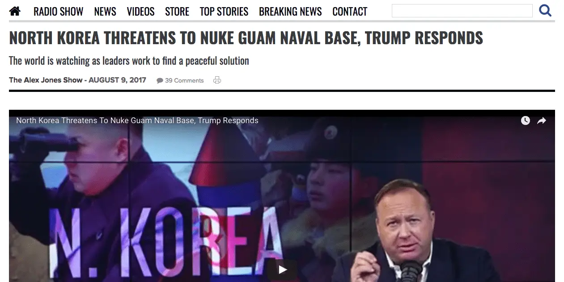
Task: Share the video with the arrow icon
Action: (x=542, y=120)
